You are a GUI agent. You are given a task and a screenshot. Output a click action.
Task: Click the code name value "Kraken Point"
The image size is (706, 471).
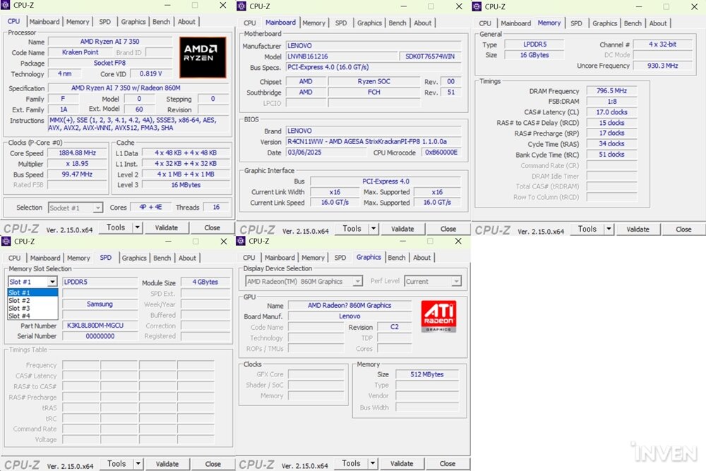pyautogui.click(x=80, y=52)
